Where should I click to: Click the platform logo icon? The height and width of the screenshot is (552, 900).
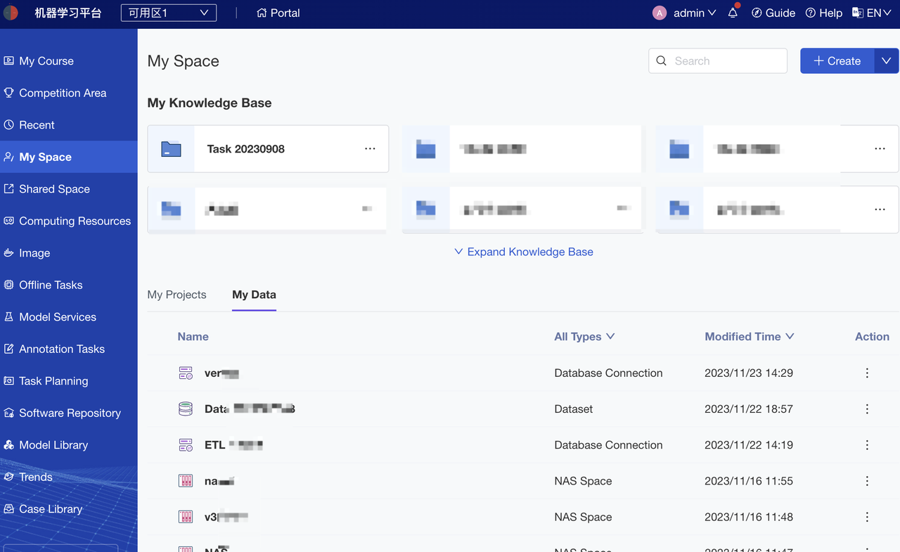click(x=10, y=13)
